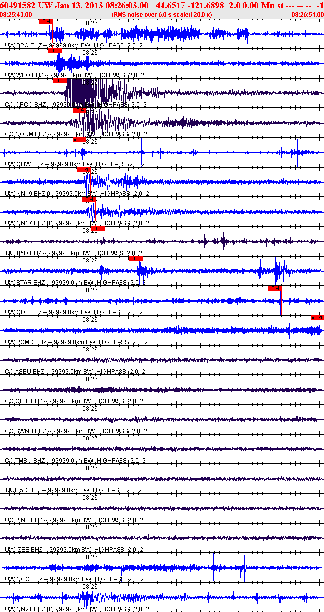Screen dimensions: 324x612
Task: Click the 08:26 time tick above NCO trace
Action: (x=90, y=557)
